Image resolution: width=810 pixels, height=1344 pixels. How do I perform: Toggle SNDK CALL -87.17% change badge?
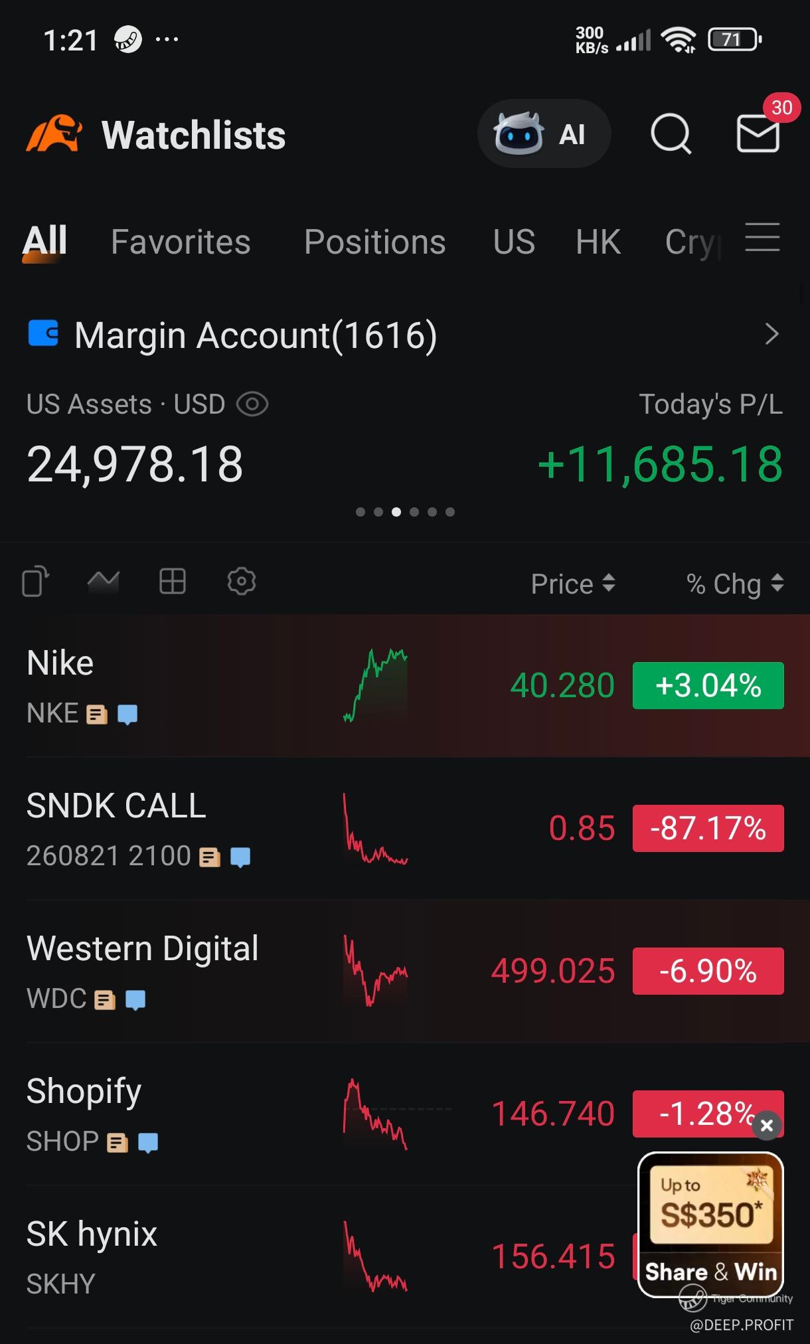coord(708,829)
